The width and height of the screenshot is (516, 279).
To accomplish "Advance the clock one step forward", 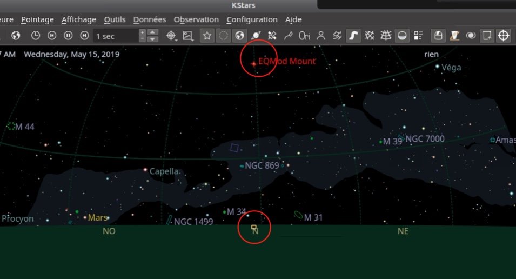I will (84, 36).
